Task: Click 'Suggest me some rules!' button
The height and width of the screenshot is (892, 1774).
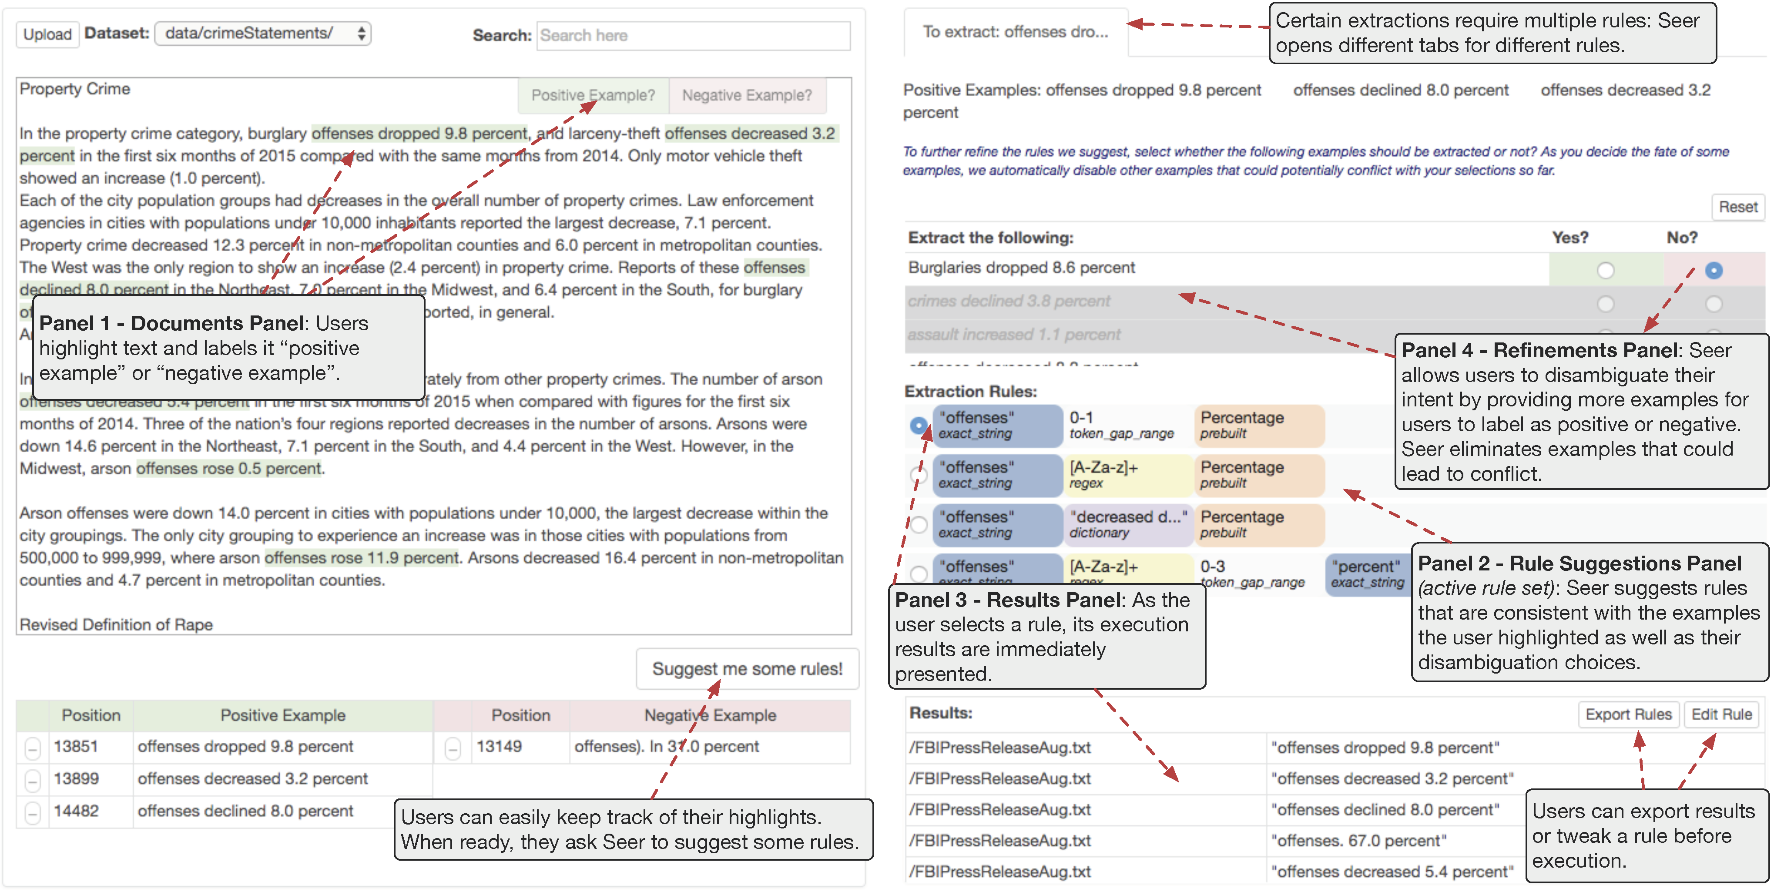Action: point(747,669)
